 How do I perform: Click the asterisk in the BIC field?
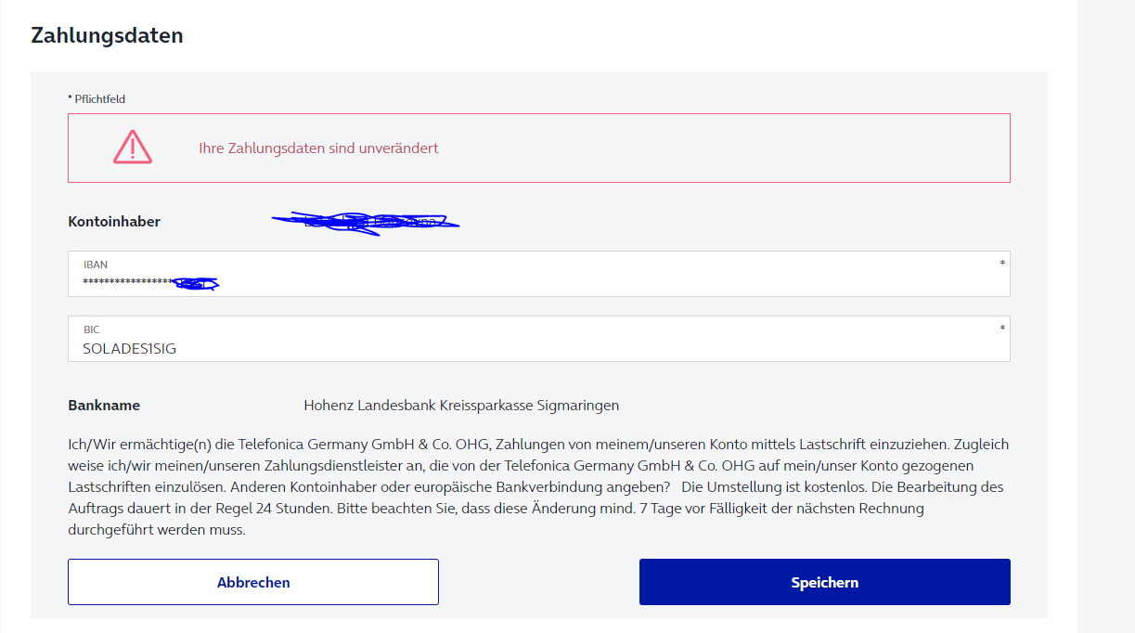pos(1002,329)
